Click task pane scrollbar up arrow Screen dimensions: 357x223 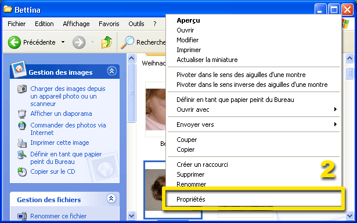point(131,59)
